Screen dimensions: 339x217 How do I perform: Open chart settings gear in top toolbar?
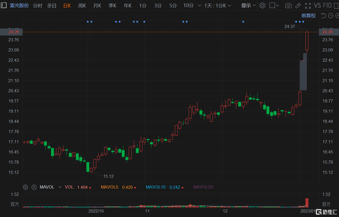[263, 5]
